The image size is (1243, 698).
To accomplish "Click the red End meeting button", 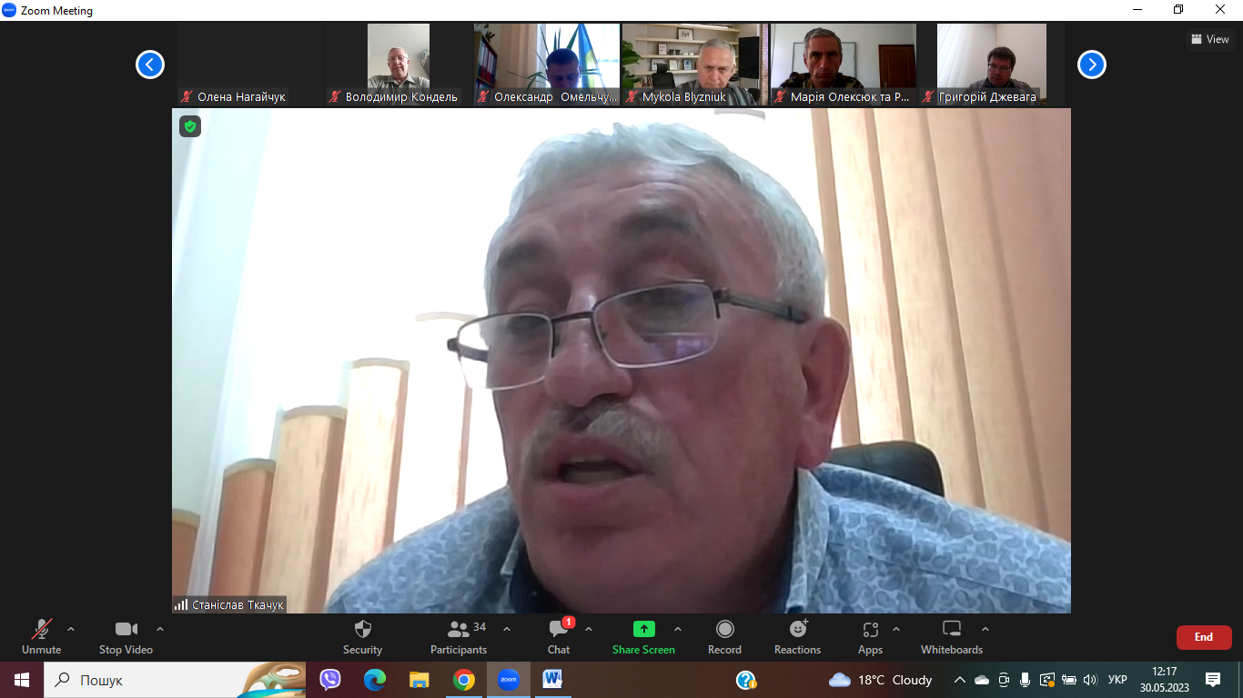I will pos(1203,637).
